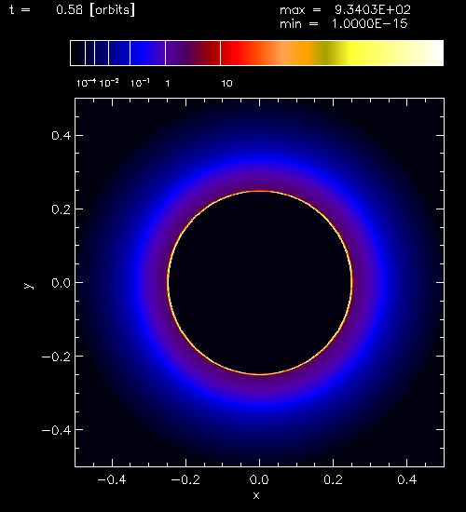
Task: Click the center of the dark inner disk
Action: coord(260,283)
